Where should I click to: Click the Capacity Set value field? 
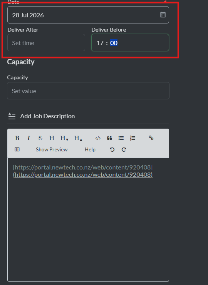click(x=88, y=91)
